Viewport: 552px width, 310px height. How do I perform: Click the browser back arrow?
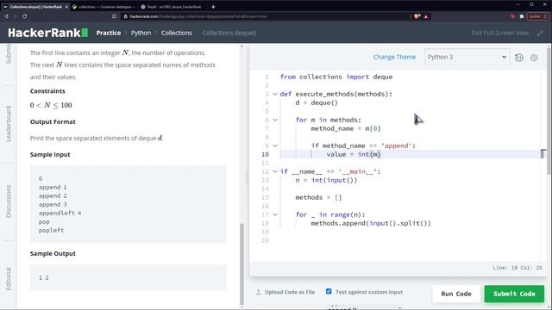[x=6, y=16]
